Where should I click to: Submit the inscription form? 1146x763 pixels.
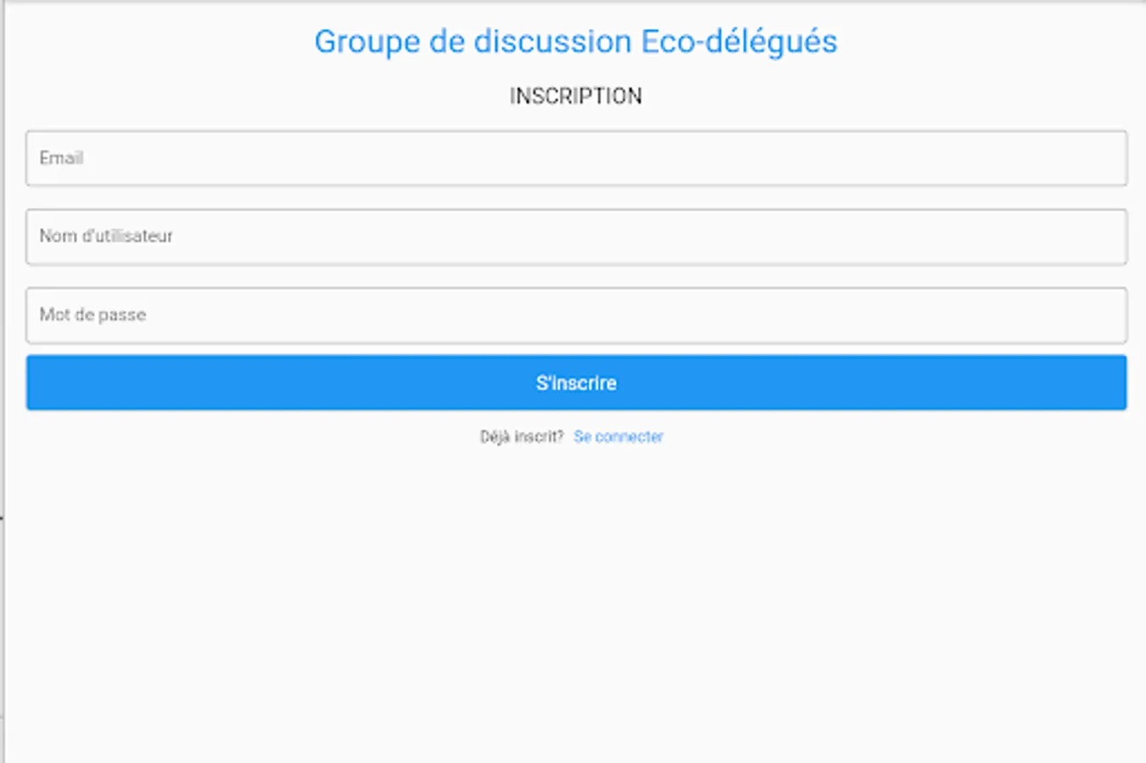click(x=576, y=382)
